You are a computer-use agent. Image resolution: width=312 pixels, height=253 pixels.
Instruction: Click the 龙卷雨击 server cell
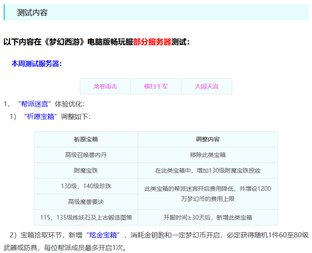click(x=105, y=86)
